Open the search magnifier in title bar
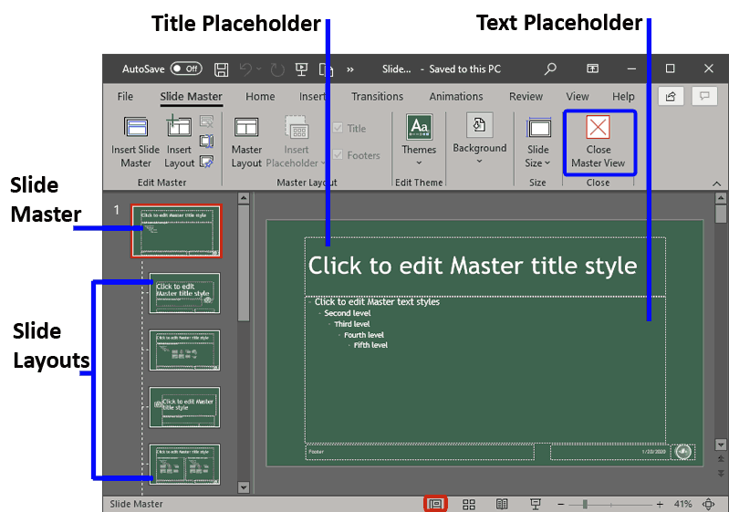Screen dimensions: 729x512 (x=550, y=69)
